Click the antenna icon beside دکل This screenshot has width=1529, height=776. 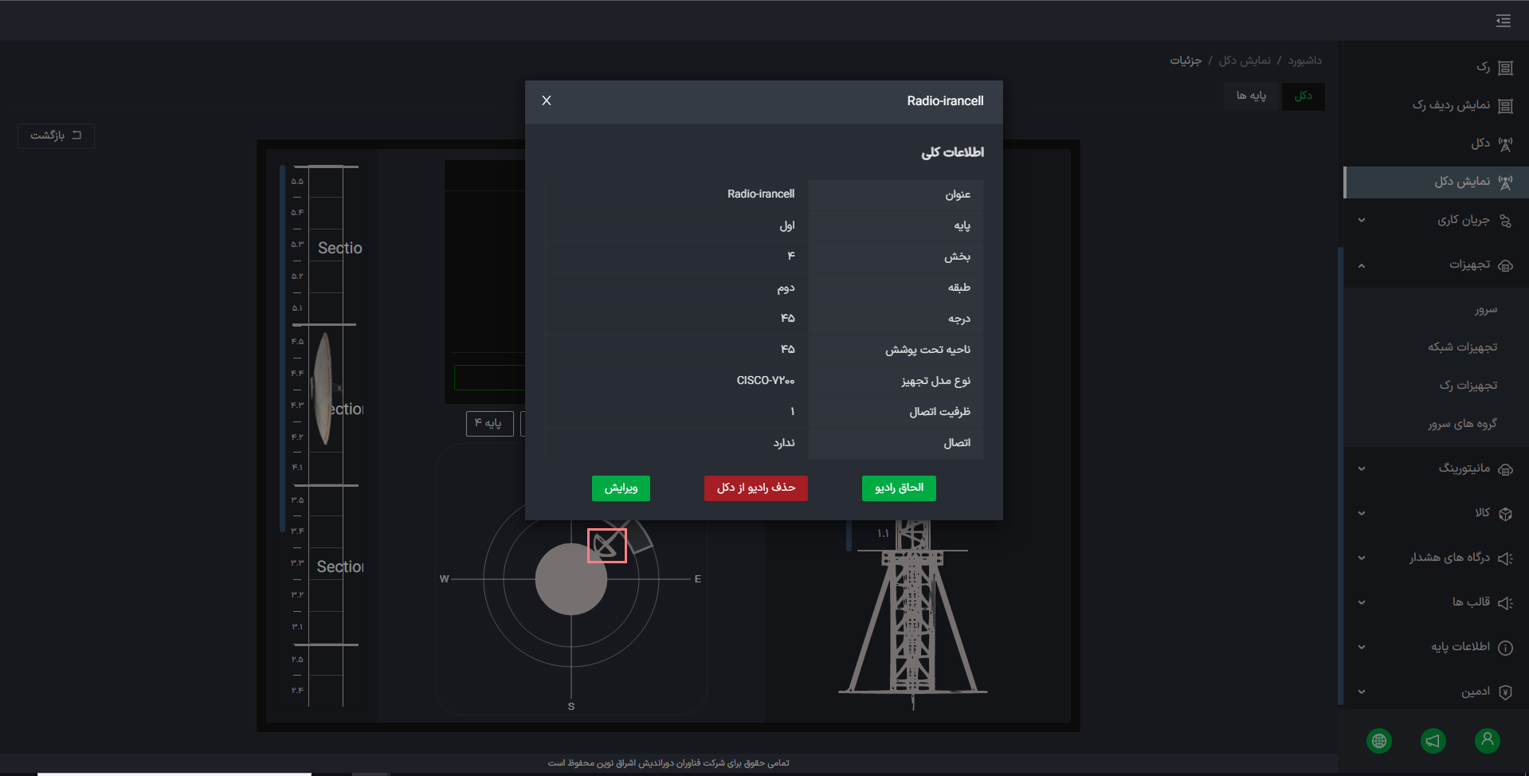click(1505, 144)
